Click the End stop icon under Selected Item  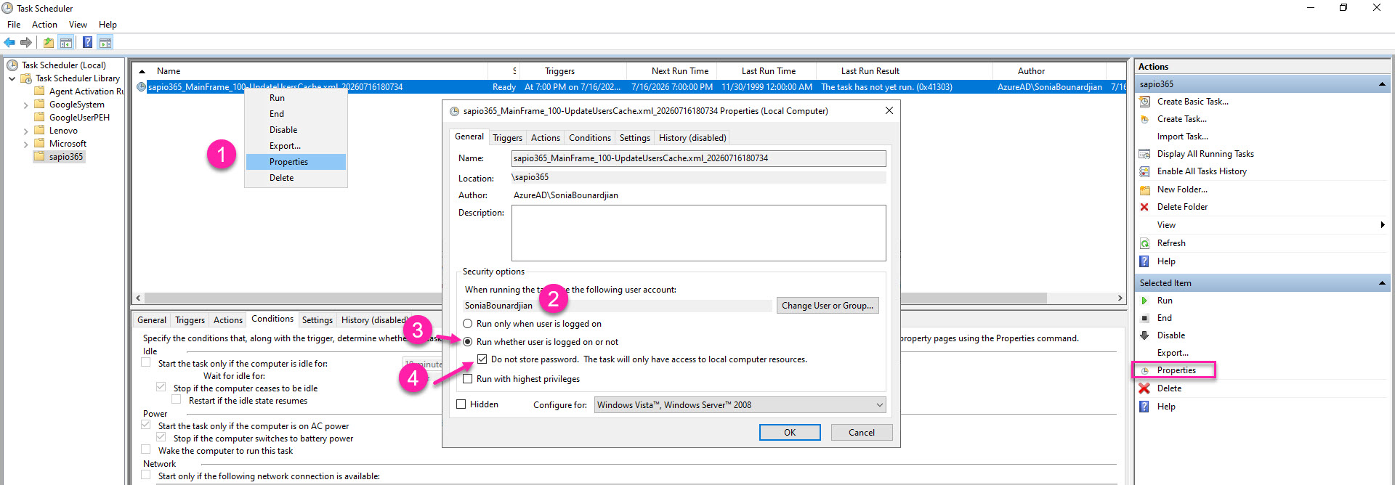click(x=1145, y=318)
